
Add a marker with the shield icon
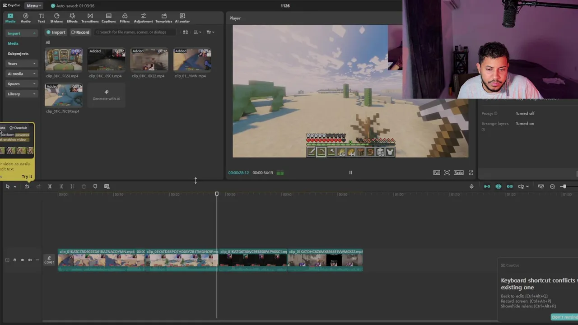(x=95, y=186)
